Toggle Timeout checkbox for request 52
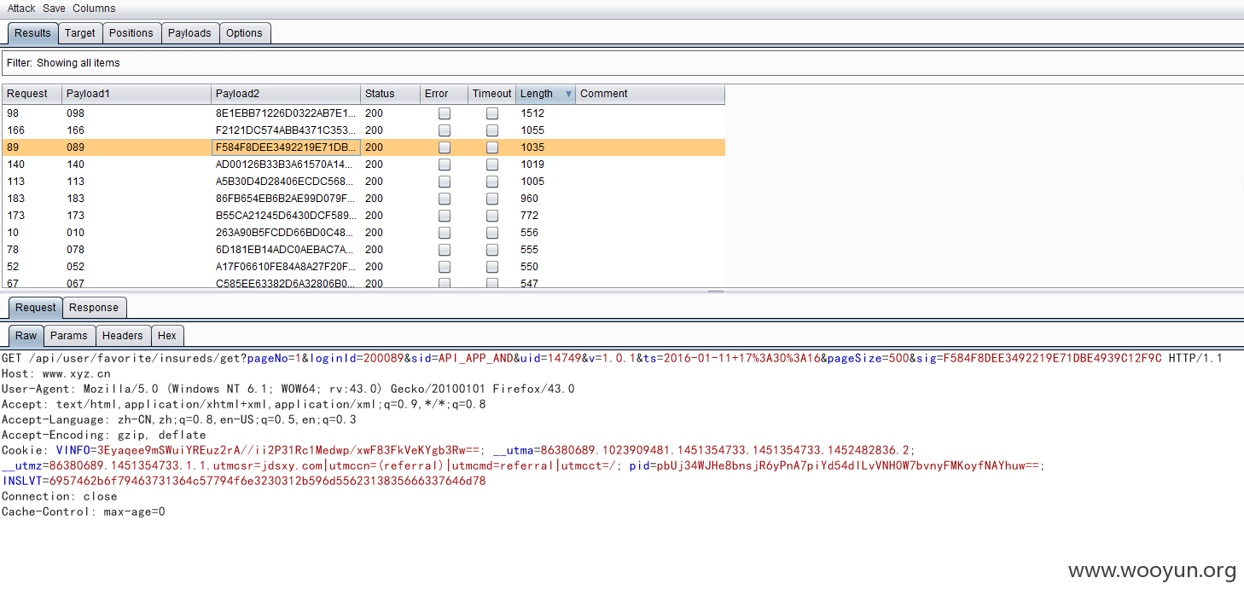 click(492, 267)
